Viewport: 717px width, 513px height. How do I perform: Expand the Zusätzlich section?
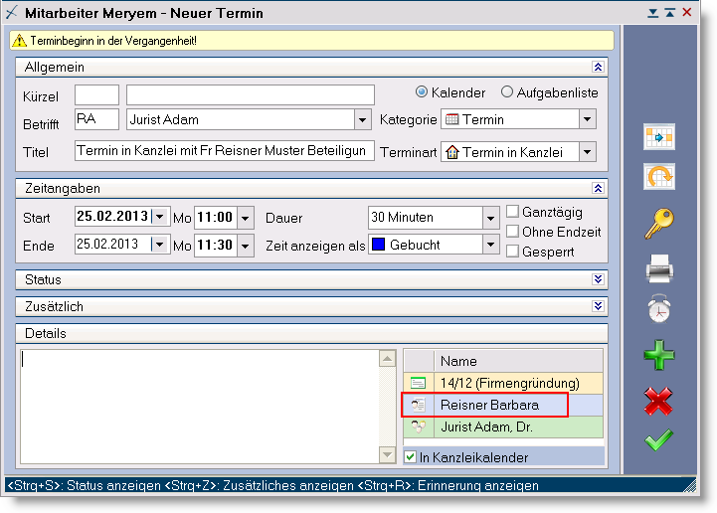[598, 306]
